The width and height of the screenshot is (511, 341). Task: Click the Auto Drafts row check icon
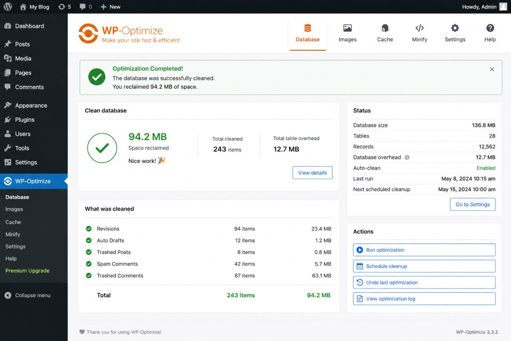click(89, 240)
